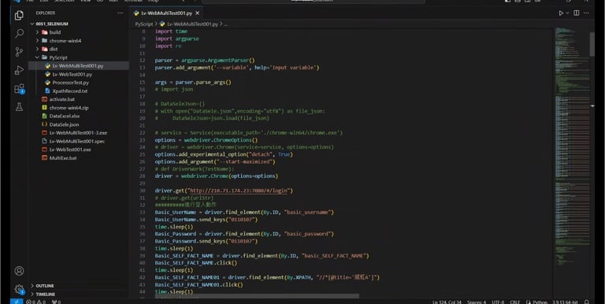Change indentation via Spaces: 4
605x304 pixels.
click(x=477, y=302)
